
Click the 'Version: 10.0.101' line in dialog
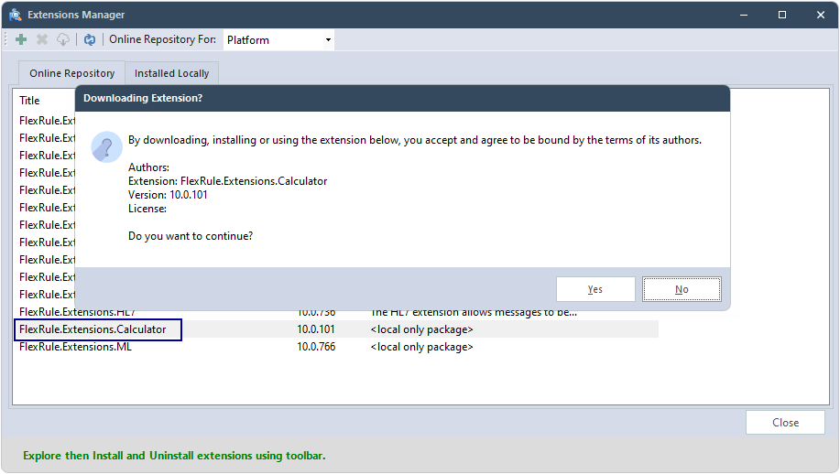coord(168,195)
